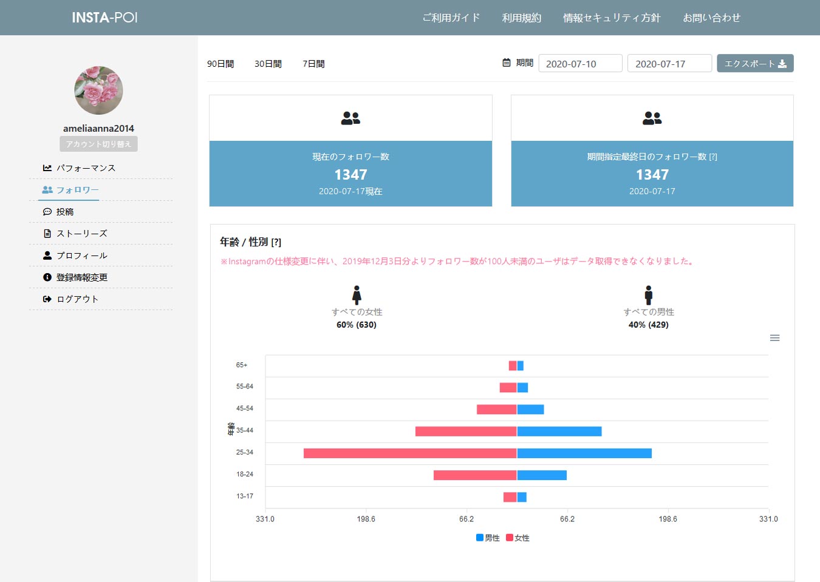
Task: Click the calendar icon beside 期間
Action: pyautogui.click(x=507, y=63)
